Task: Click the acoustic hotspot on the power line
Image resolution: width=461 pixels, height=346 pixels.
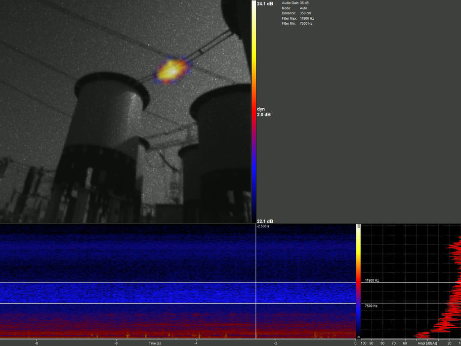Action: (172, 71)
